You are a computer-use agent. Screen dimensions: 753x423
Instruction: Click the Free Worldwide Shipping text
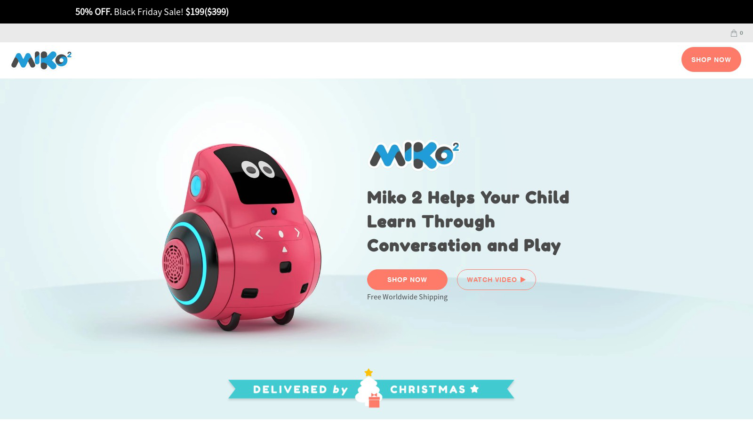(x=407, y=297)
